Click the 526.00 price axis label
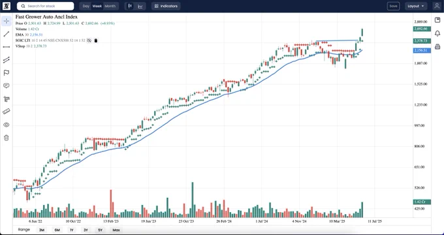444x235 pixels. (419, 188)
